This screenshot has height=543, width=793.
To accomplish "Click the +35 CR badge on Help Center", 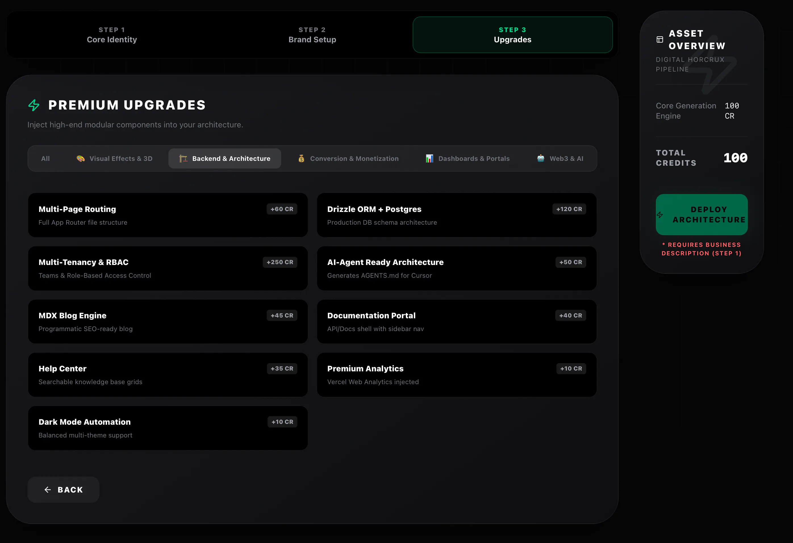I will point(282,369).
